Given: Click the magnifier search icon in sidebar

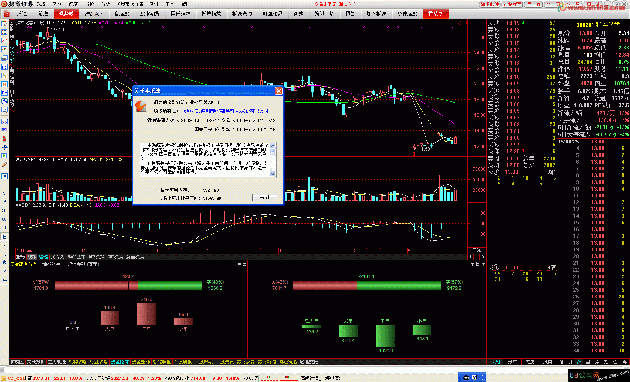Looking at the screenshot, I should pos(4,110).
